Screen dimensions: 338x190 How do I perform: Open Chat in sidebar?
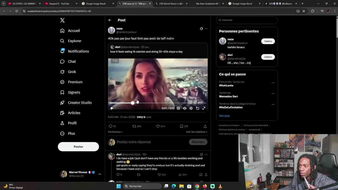pyautogui.click(x=68, y=61)
